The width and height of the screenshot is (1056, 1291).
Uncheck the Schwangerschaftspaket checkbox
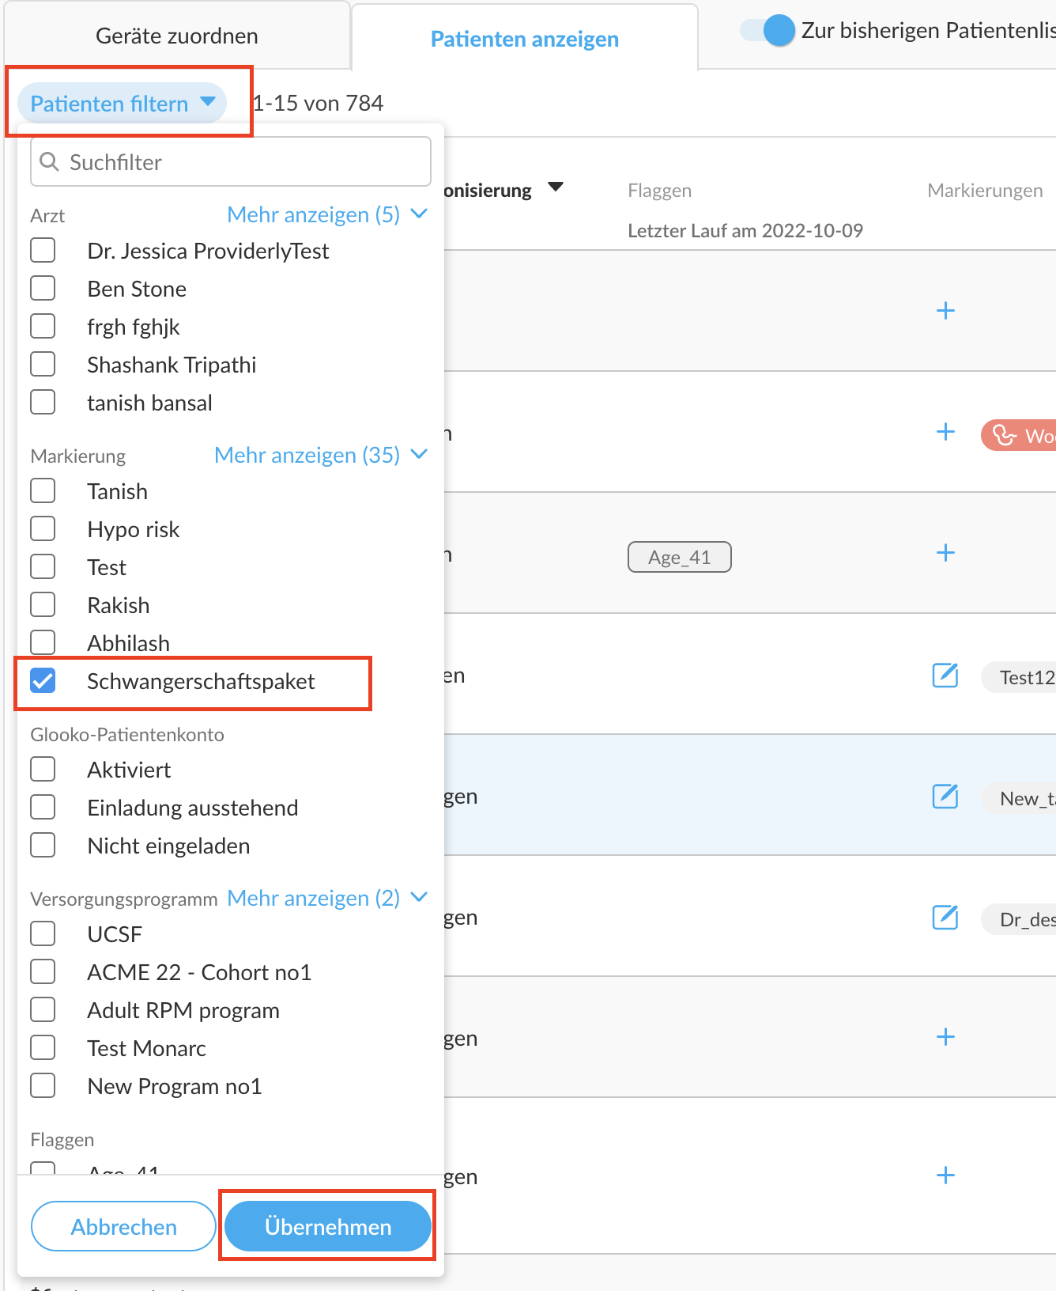pyautogui.click(x=43, y=680)
